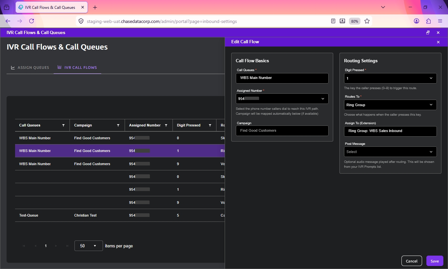Open Assigned Number column filter
Image resolution: width=448 pixels, height=269 pixels.
click(166, 125)
